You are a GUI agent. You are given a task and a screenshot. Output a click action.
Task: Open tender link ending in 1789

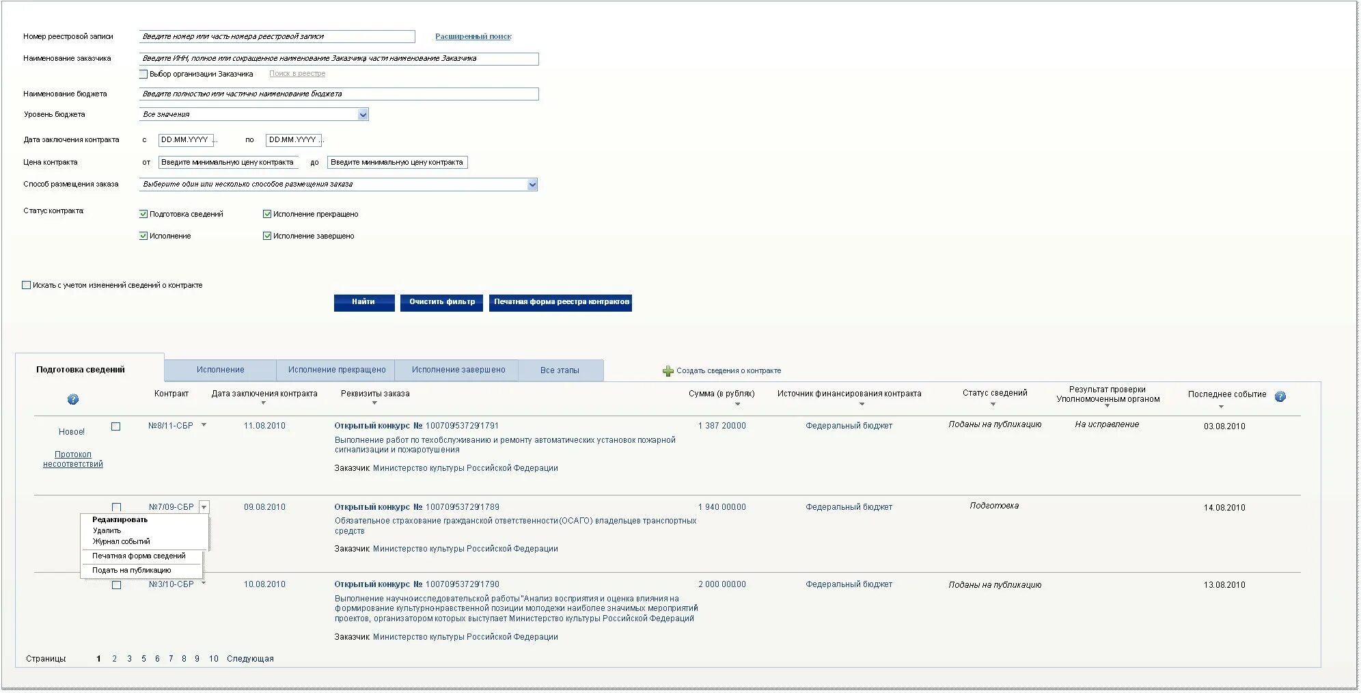tap(417, 507)
